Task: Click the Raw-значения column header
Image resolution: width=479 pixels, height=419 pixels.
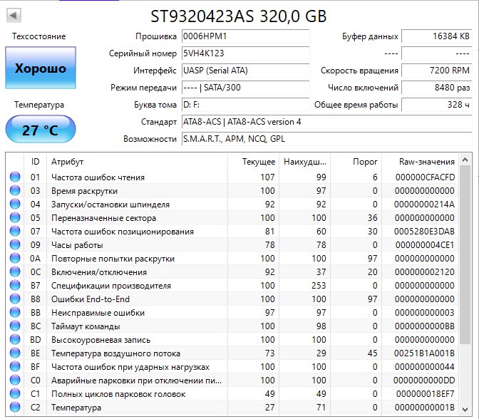Action: click(420, 162)
